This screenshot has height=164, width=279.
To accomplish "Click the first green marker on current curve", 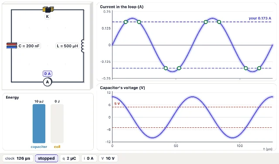I will tap(126, 22).
